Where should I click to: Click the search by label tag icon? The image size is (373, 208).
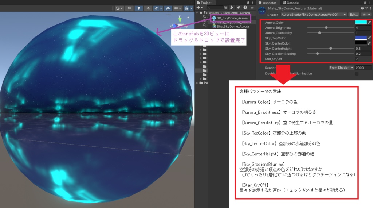click(x=238, y=8)
